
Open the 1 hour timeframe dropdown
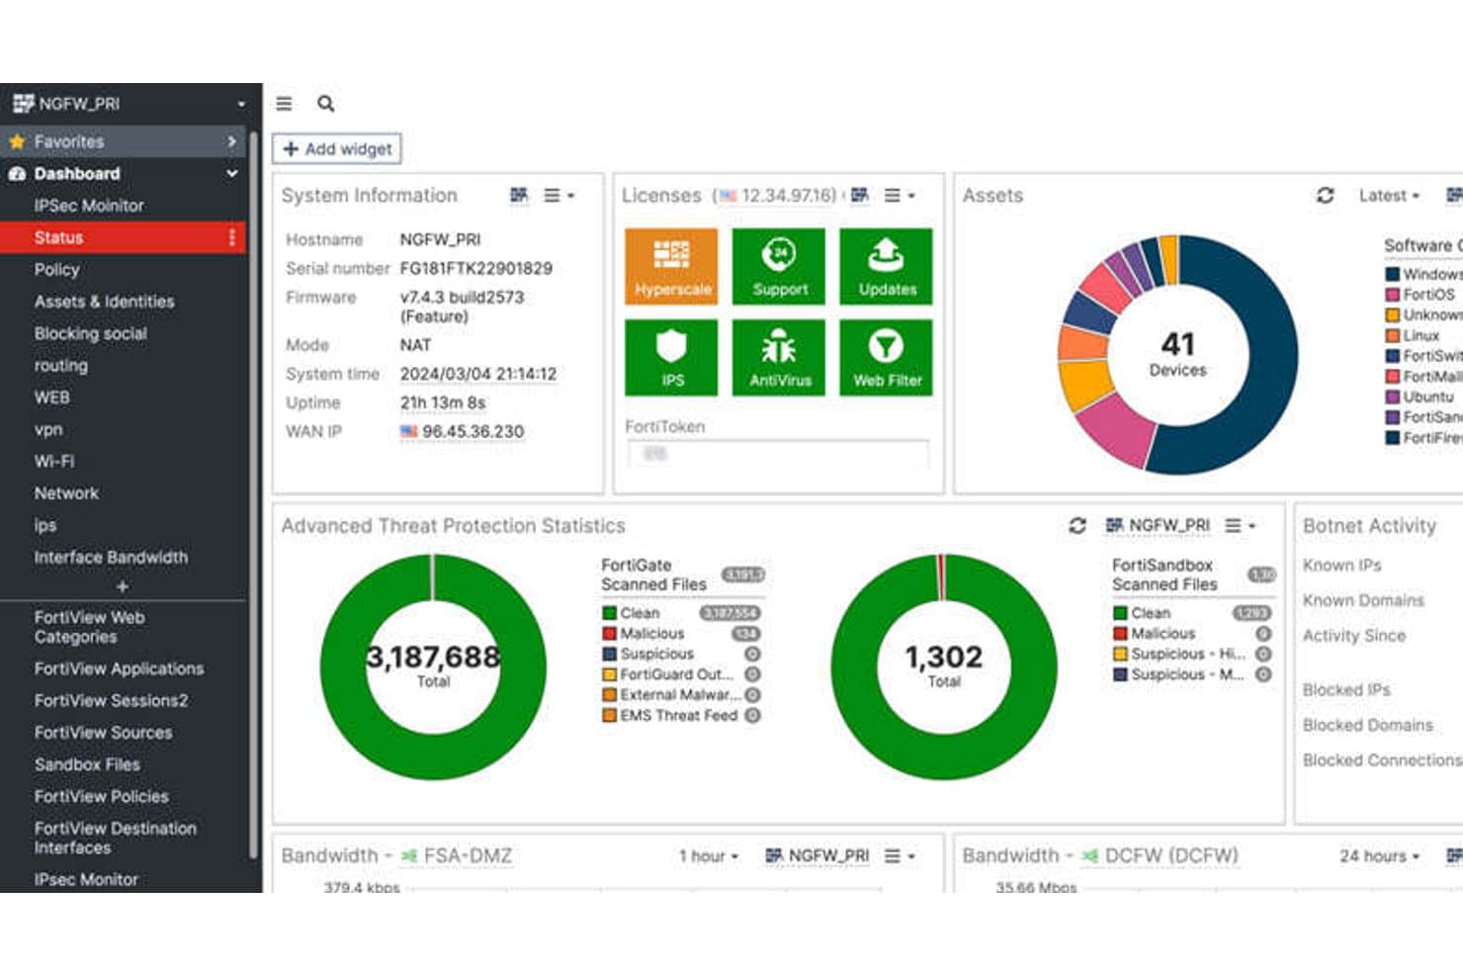point(709,856)
